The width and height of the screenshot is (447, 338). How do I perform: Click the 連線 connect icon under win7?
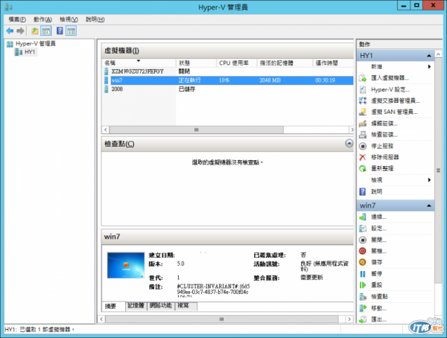(362, 217)
